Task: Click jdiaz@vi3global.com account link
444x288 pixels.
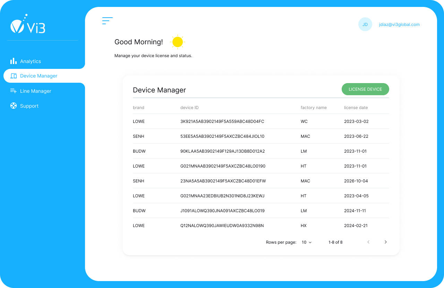Action: [x=399, y=25]
